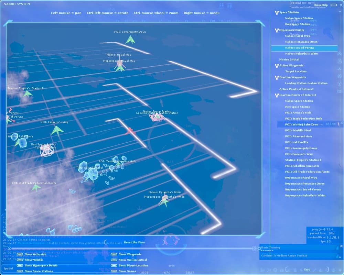The image size is (344, 275).
Task: Collapse the Inactive Waypoints tree group
Action: tap(277, 78)
